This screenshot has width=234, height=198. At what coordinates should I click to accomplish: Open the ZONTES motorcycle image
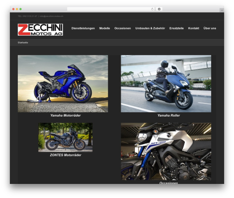tap(66, 137)
